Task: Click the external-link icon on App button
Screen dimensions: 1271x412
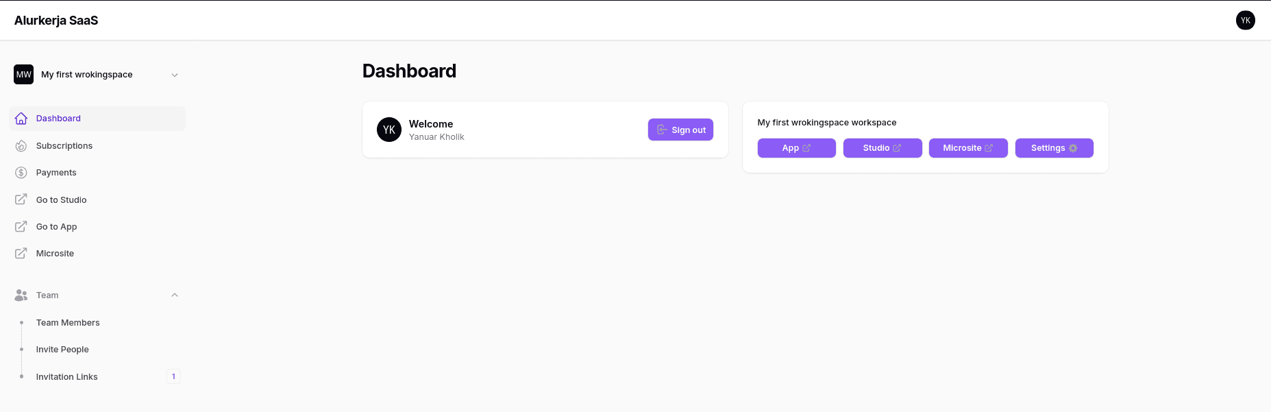Action: point(806,148)
